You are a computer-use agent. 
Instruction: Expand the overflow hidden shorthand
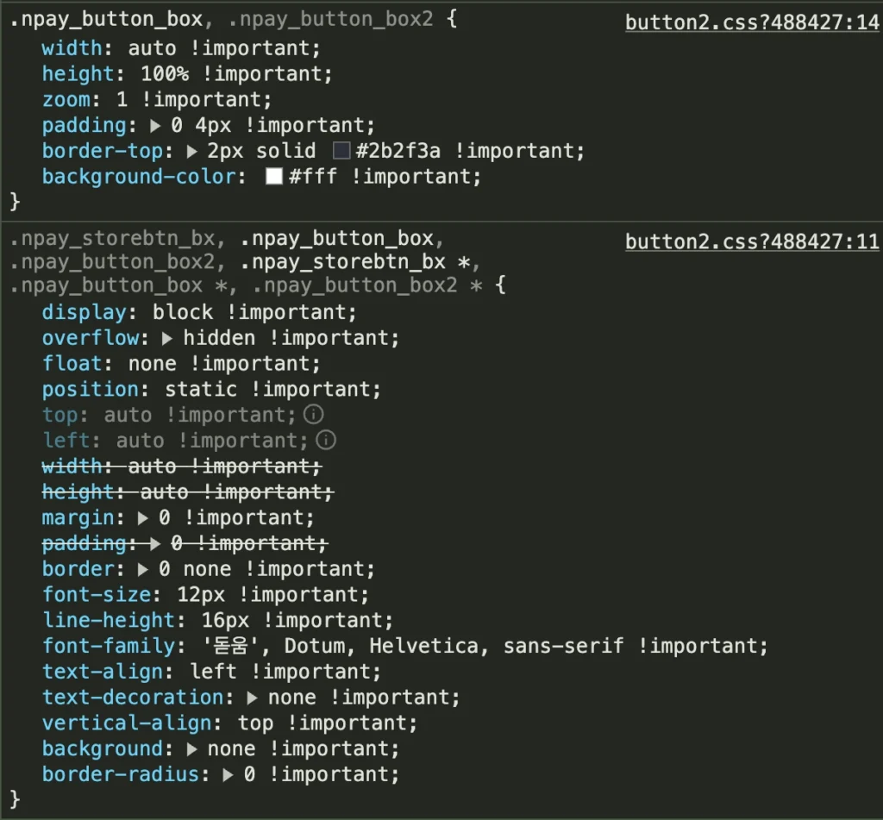point(167,339)
